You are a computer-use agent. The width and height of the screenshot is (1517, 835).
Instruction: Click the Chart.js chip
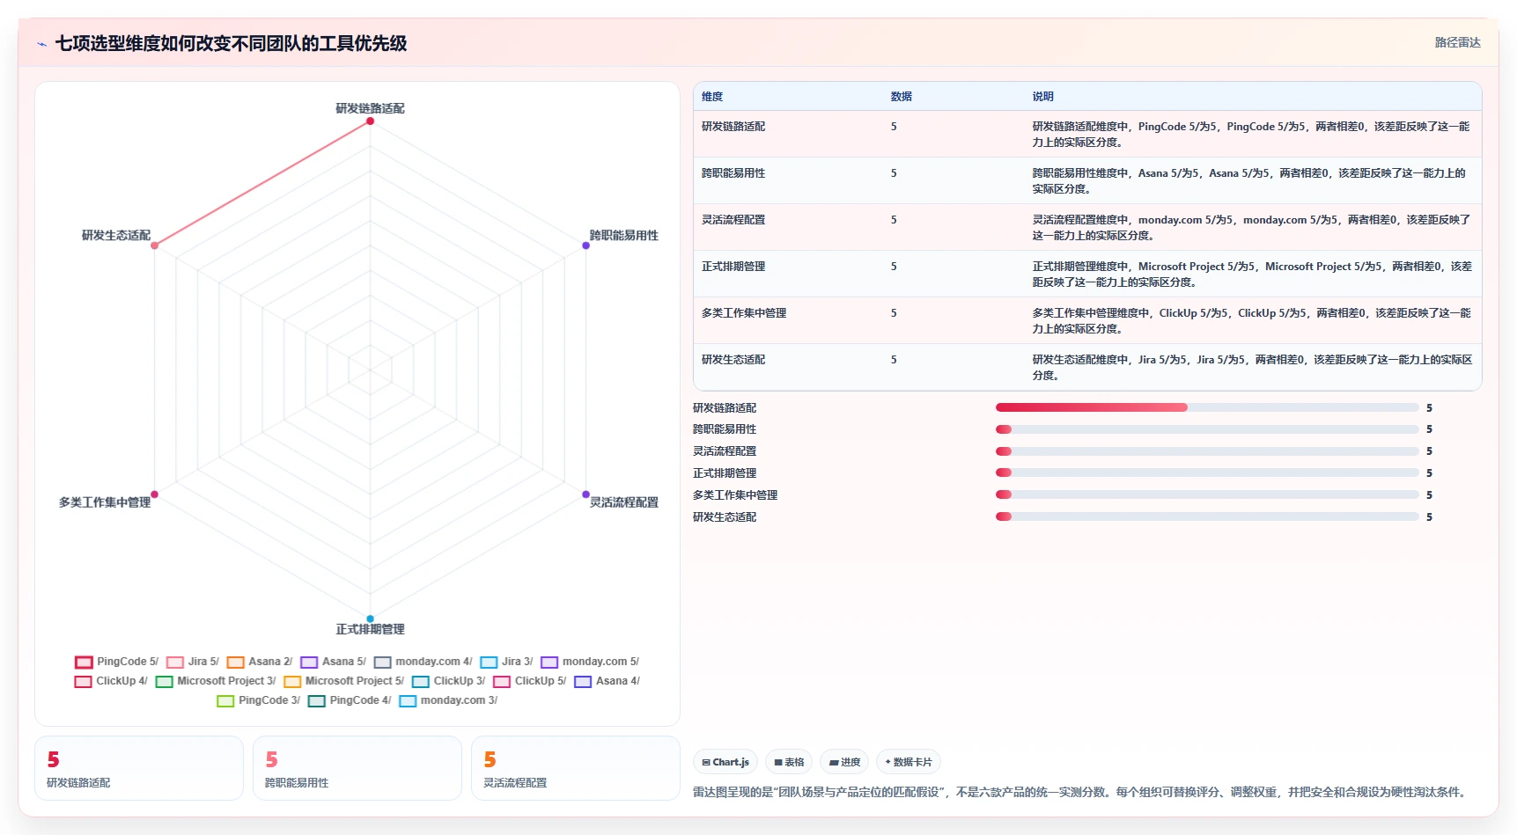pyautogui.click(x=725, y=762)
